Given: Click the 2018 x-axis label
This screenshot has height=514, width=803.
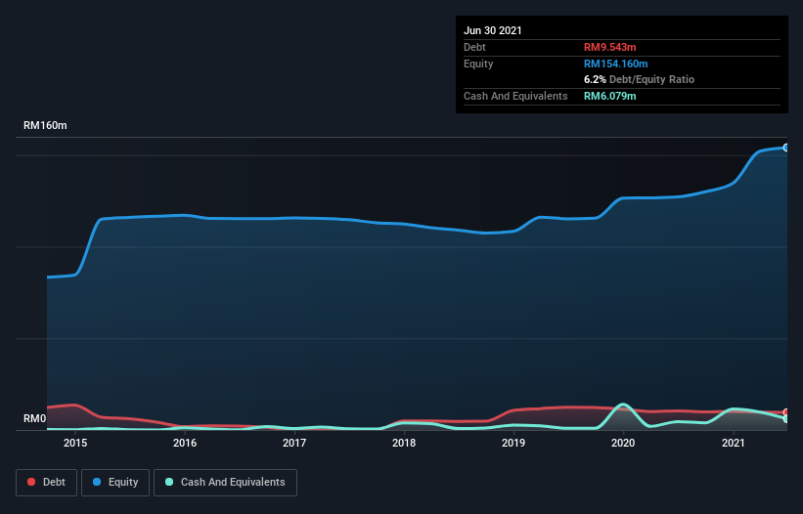Looking at the screenshot, I should point(404,443).
